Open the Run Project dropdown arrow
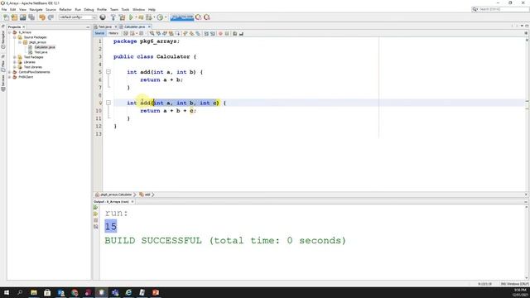The height and width of the screenshot is (298, 530). (x=136, y=17)
